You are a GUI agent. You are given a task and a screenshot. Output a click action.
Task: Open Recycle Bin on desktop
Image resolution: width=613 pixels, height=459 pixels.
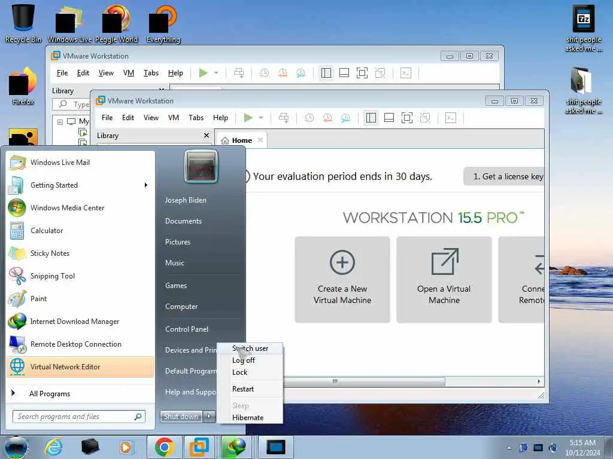click(x=23, y=23)
